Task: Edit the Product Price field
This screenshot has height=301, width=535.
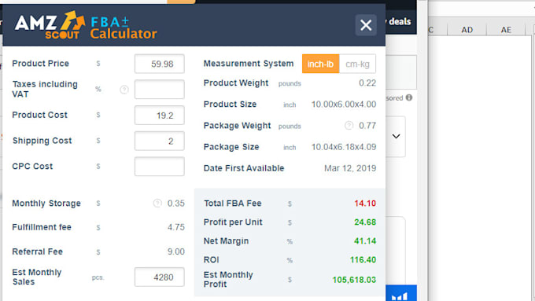Action: coord(160,64)
